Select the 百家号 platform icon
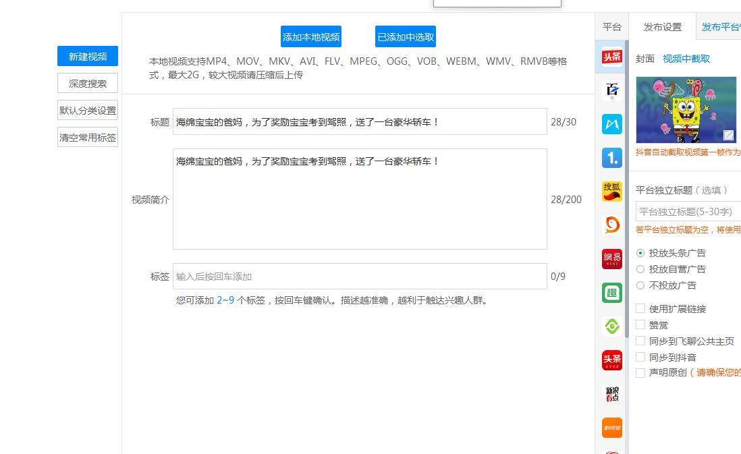Image resolution: width=741 pixels, height=454 pixels. pyautogui.click(x=611, y=90)
